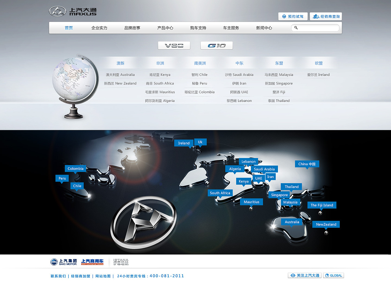Screen dimensions: 391x288
Task: Click the SAIC Motor group logo in footer
Action: (64, 262)
